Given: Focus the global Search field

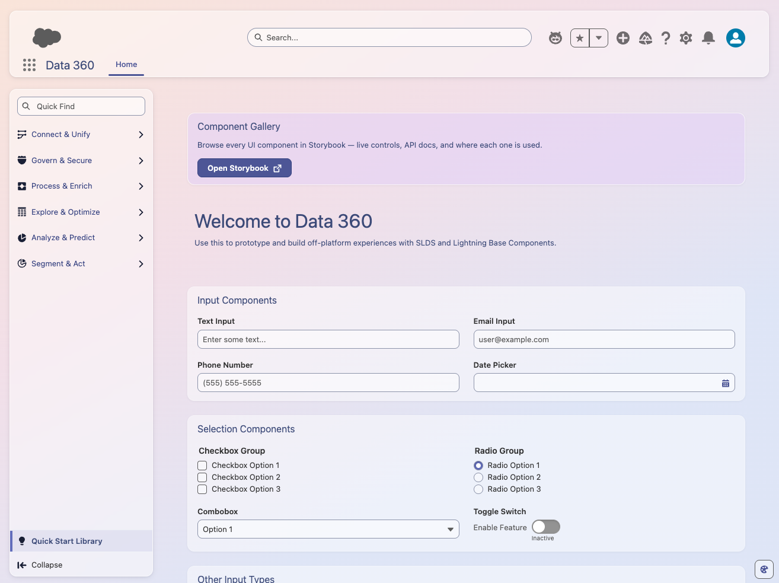Looking at the screenshot, I should click(x=390, y=37).
